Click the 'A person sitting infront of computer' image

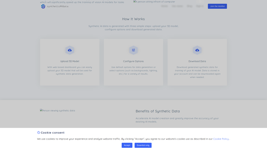coord(154,2)
